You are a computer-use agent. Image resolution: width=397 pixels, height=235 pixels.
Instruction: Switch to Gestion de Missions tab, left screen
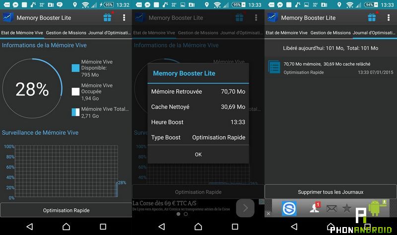click(66, 33)
